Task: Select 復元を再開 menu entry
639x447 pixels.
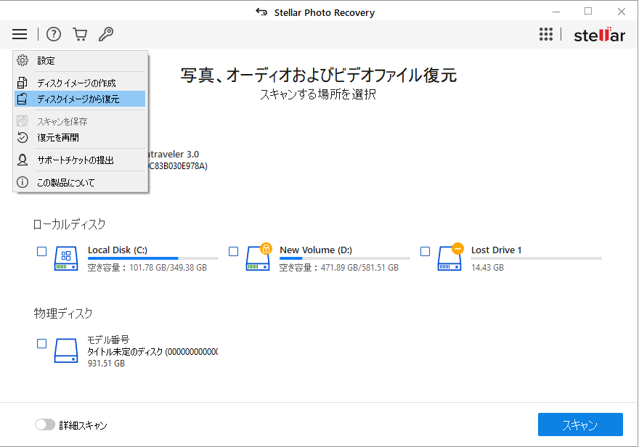Action: point(80,137)
